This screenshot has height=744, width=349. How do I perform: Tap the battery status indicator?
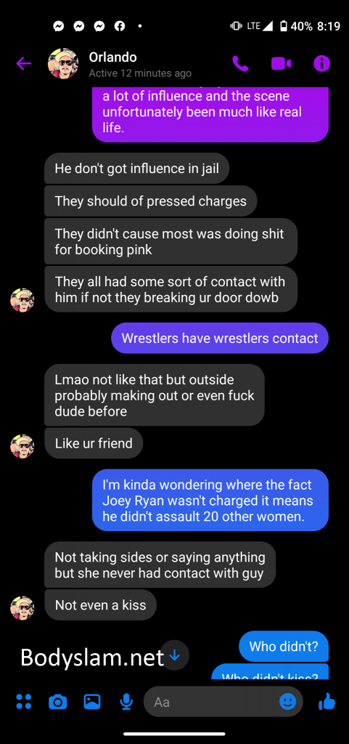coord(283,25)
